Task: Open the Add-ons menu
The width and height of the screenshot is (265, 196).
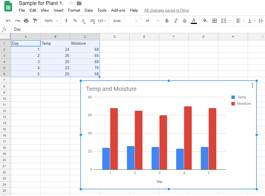Action: point(118,10)
